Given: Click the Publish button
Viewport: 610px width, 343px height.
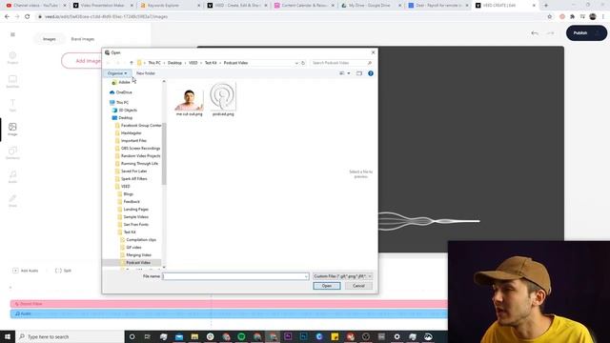Looking at the screenshot, I should [x=586, y=33].
